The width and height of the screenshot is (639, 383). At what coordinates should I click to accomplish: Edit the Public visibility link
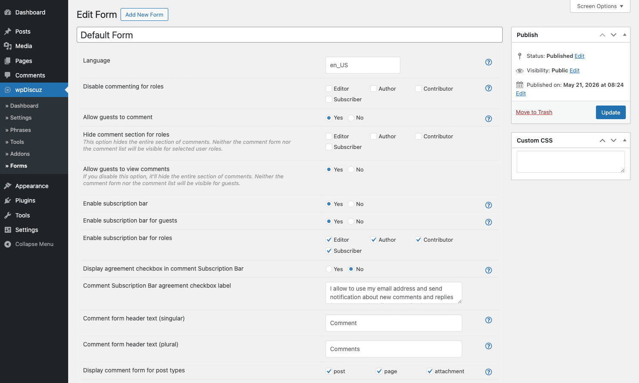pos(575,71)
